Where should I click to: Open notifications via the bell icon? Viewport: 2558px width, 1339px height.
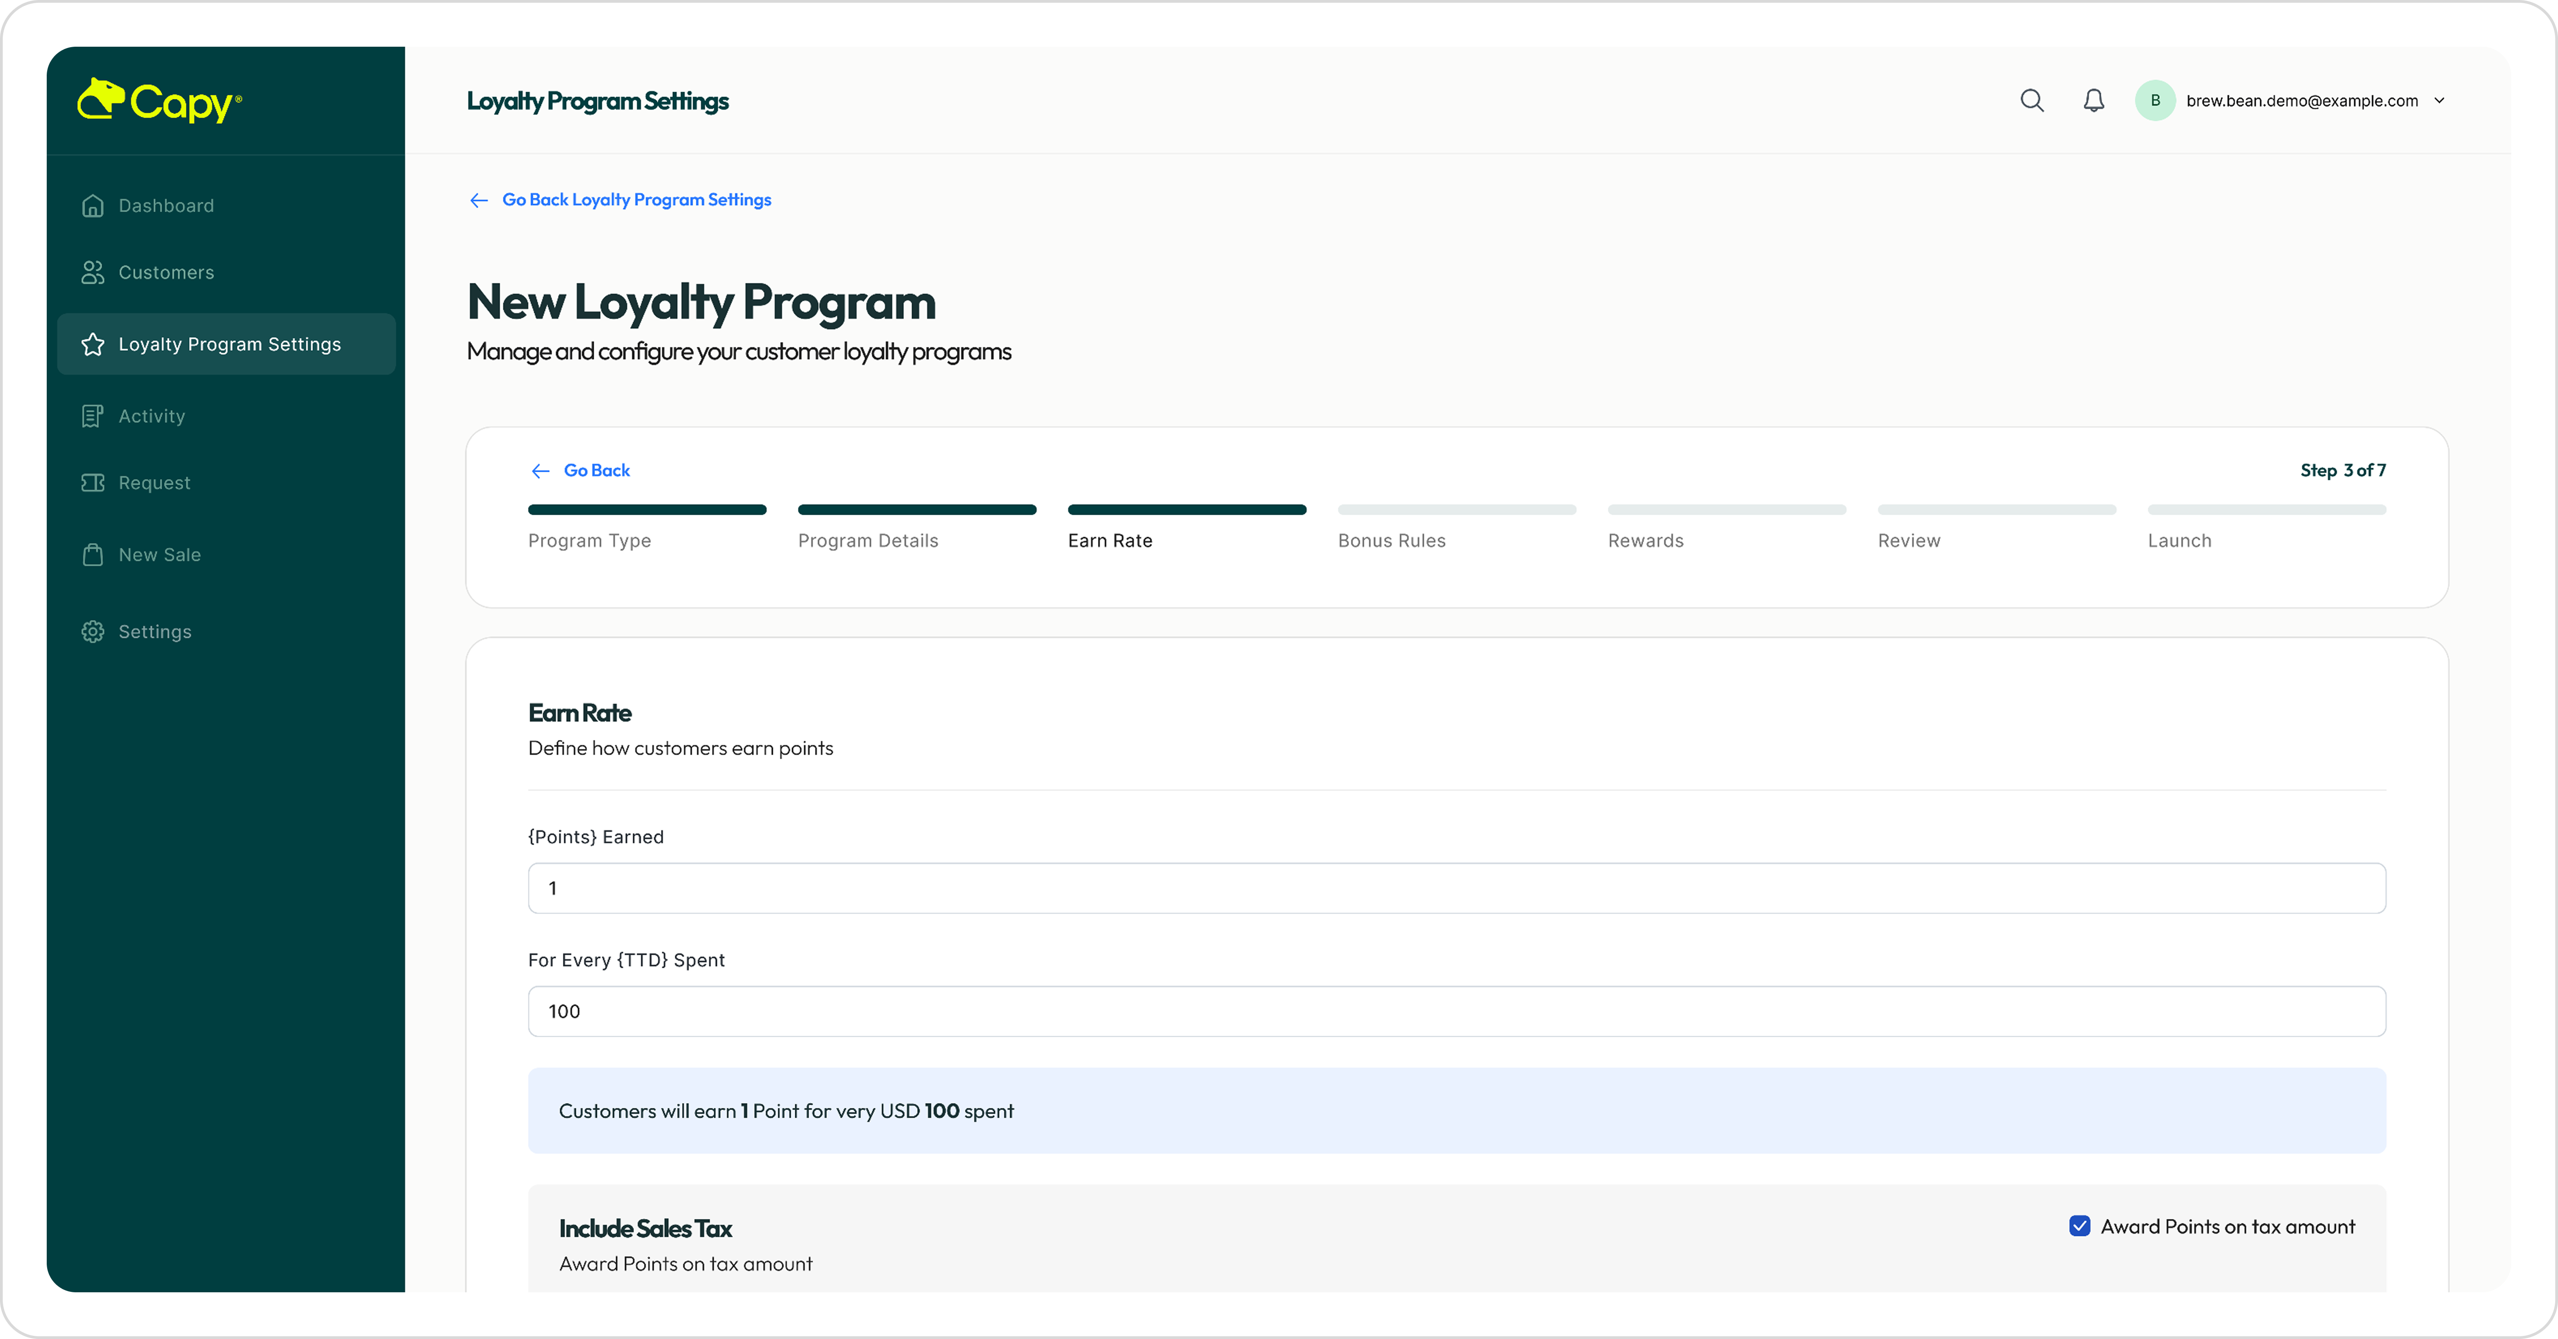pyautogui.click(x=2093, y=100)
